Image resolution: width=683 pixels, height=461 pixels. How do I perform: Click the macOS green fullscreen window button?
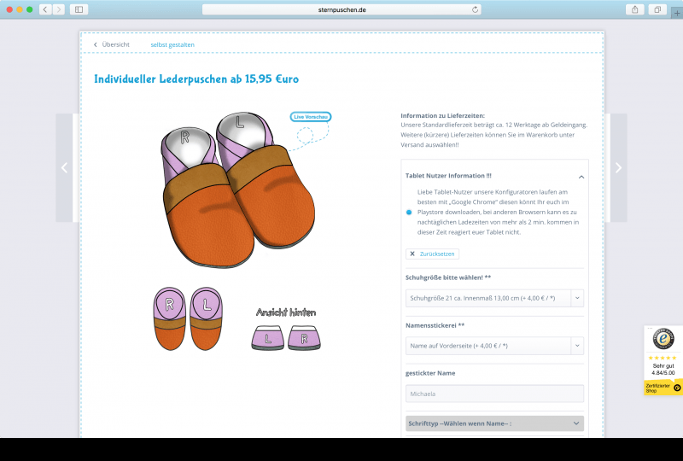click(x=30, y=9)
